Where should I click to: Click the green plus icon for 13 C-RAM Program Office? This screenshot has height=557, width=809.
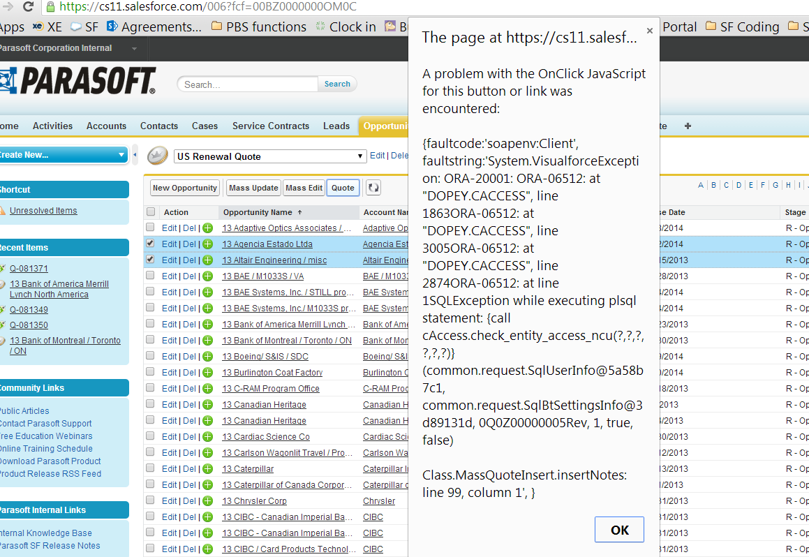[x=207, y=388]
